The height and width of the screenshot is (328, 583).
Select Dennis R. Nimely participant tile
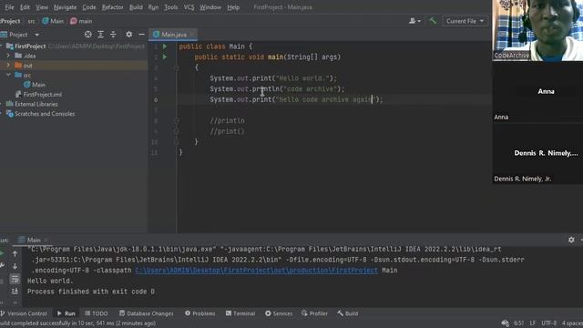[x=537, y=154]
